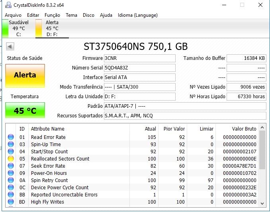Click the Atual column header
The height and width of the screenshot is (212, 270).
pyautogui.click(x=150, y=129)
